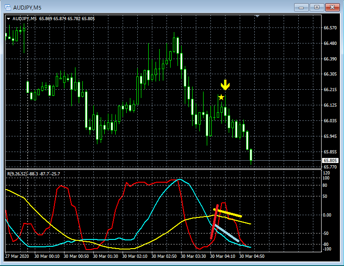Close the AUDJPY,M5 chart window

point(332,7)
